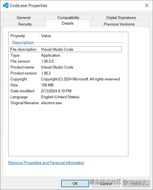Click the Apply button

[136, 183]
